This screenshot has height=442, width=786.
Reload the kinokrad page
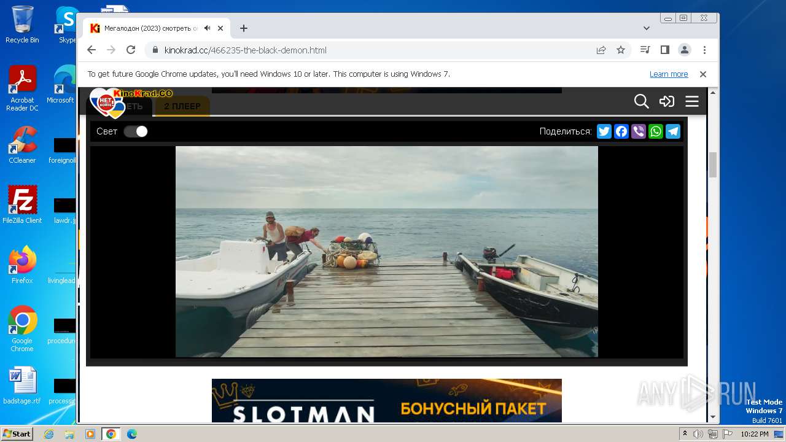click(x=131, y=50)
